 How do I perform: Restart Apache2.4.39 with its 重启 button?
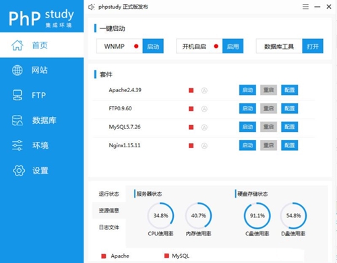(x=268, y=90)
